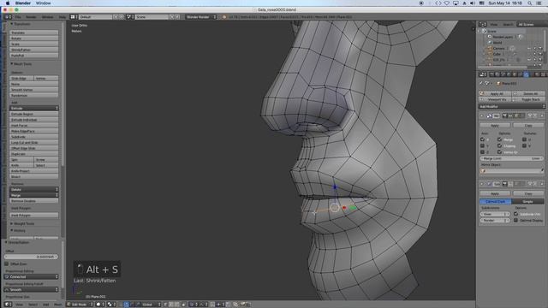Toggle the Optimal Display checkbox
The image size is (548, 308).
tap(515, 220)
